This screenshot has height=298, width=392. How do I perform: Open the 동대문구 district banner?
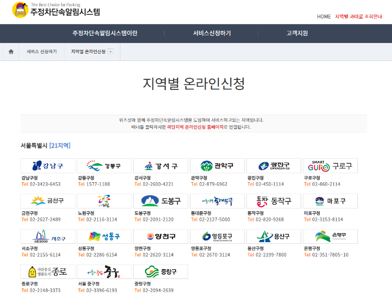(x=217, y=201)
